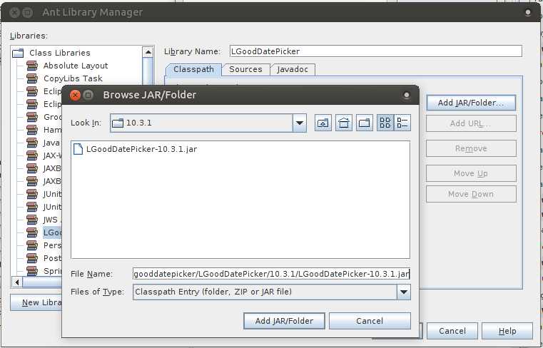Open the Home folder icon
Image resolution: width=543 pixels, height=348 pixels.
pos(343,123)
